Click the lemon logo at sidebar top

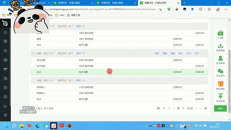(x=5, y=23)
